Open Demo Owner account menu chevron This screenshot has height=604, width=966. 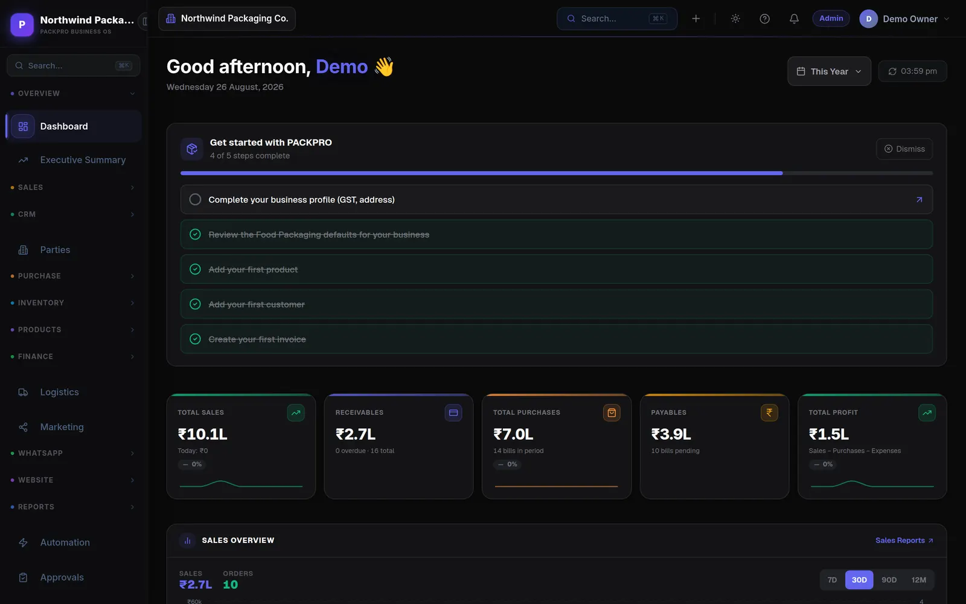946,19
